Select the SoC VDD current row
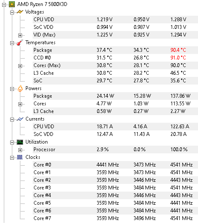 tap(115, 134)
